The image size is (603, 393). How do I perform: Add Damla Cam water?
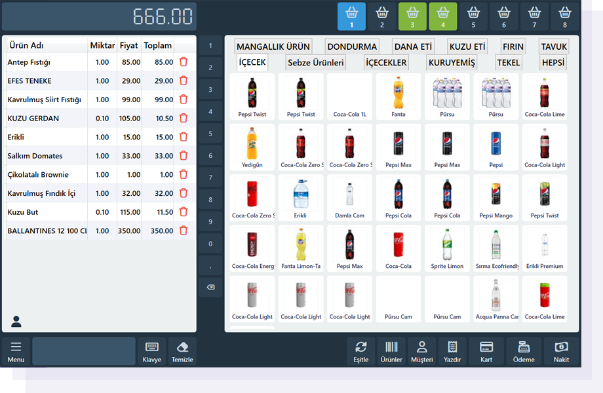pyautogui.click(x=349, y=198)
